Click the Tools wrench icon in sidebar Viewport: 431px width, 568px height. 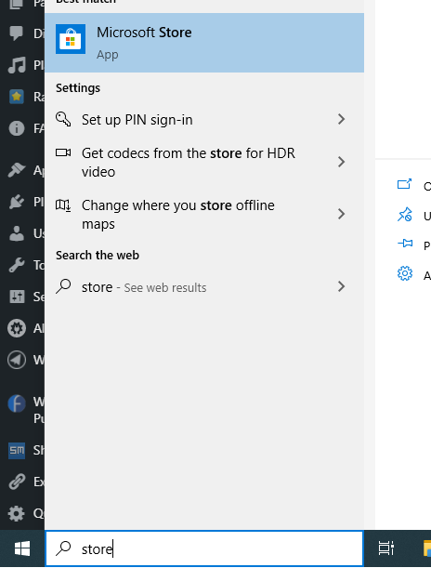17,265
